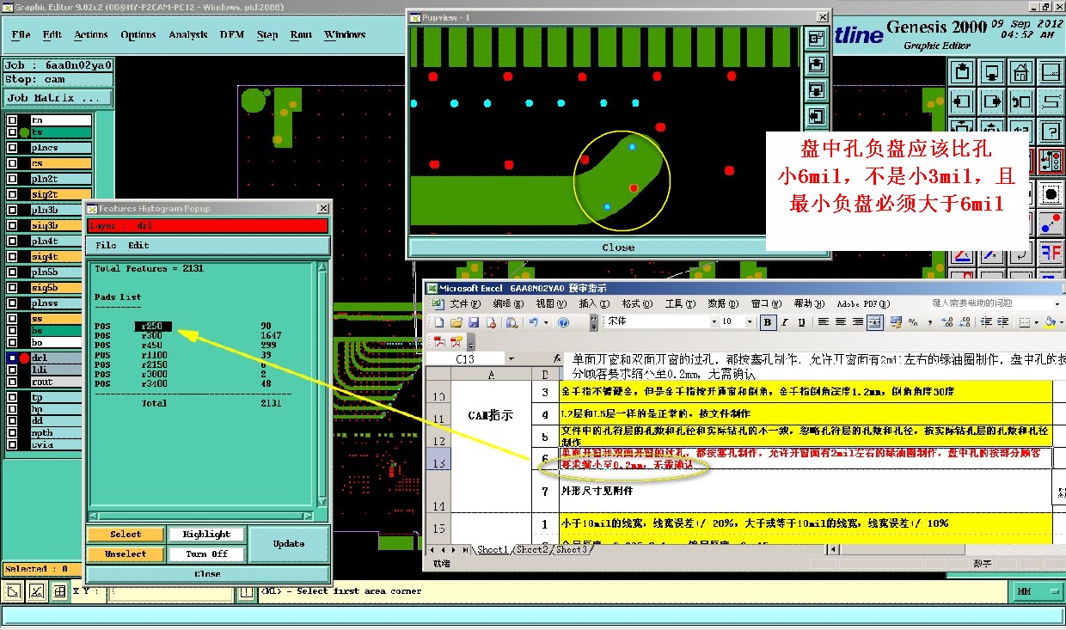Click the red color marker beside drl layer
1066x630 pixels.
coord(24,358)
